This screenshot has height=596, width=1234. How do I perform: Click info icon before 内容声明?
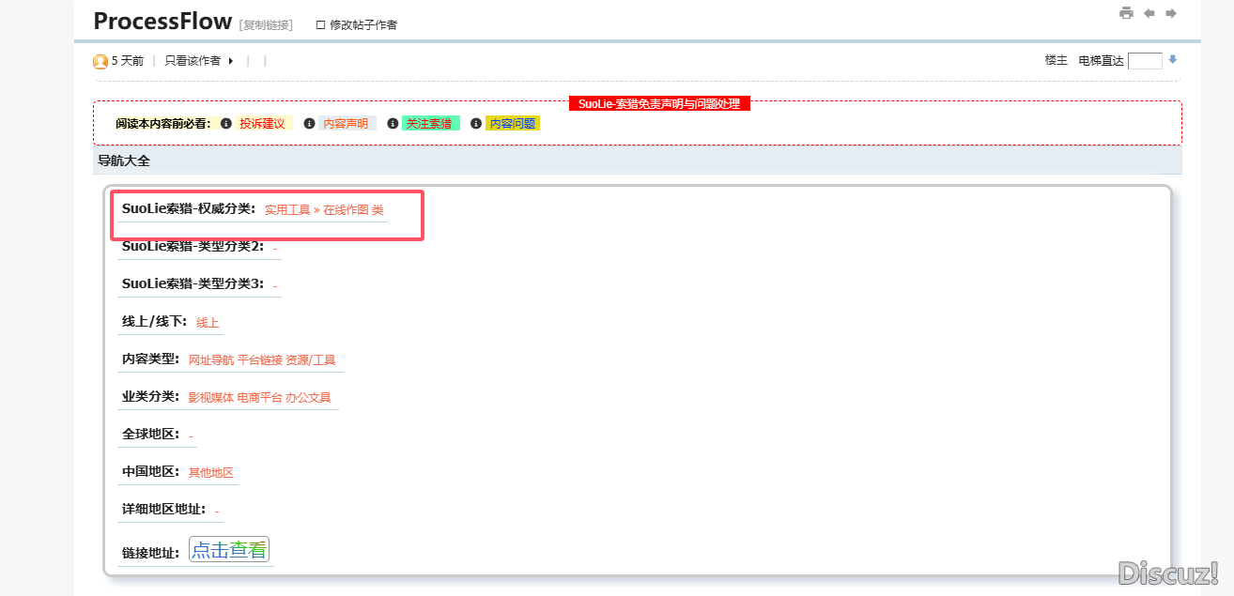coord(310,124)
